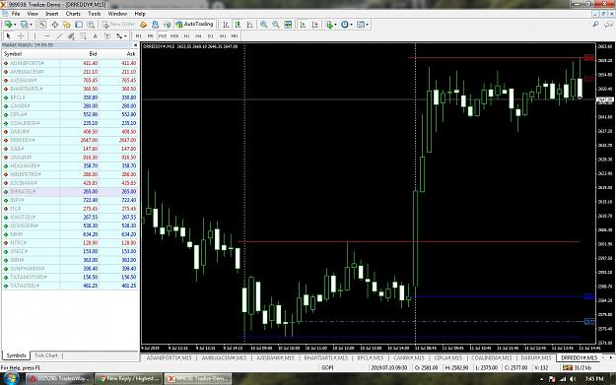Screen dimensions: 616x385
Task: Toggle the Auto Scroll chart icon
Action: point(303,25)
